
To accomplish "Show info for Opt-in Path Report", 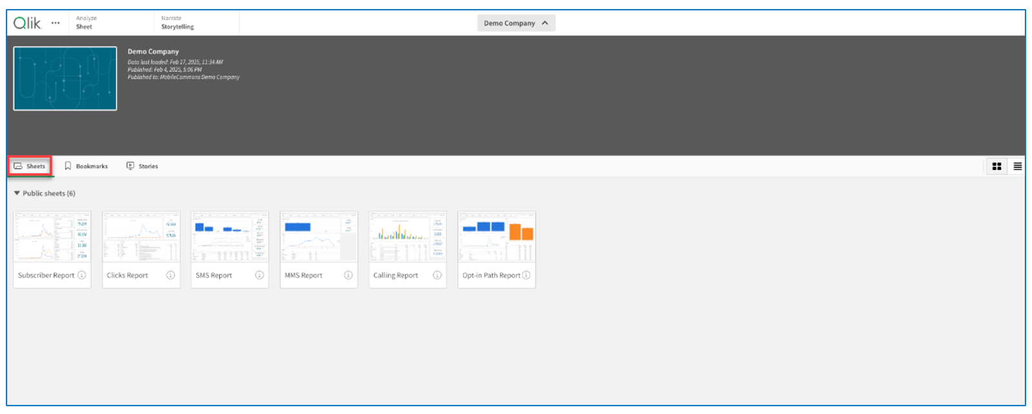I will tap(526, 275).
